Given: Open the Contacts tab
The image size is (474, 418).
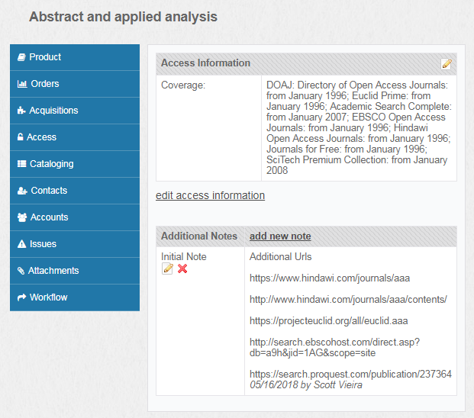Looking at the screenshot, I should pos(75,191).
